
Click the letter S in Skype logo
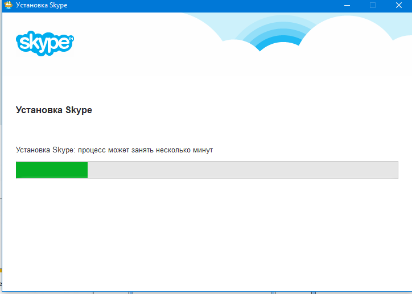point(24,43)
